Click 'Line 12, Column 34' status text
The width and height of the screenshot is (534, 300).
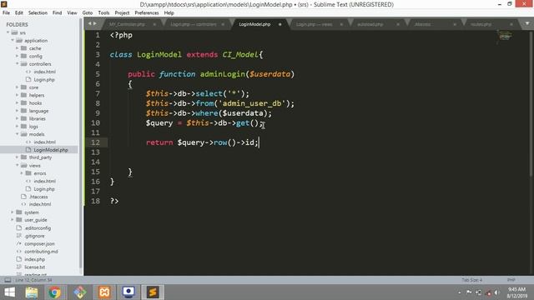pos(33,280)
